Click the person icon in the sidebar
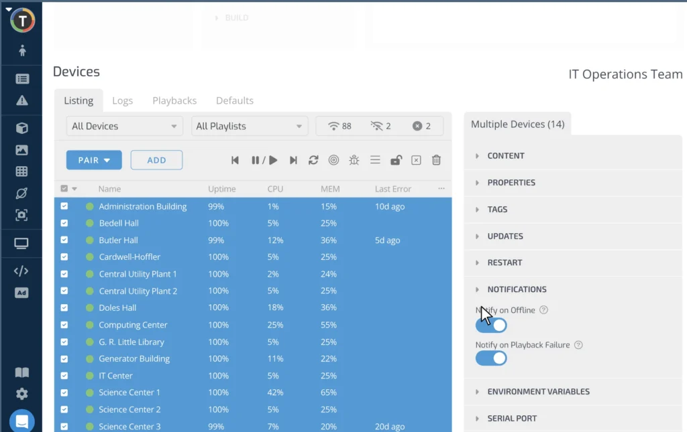687x432 pixels. point(22,51)
